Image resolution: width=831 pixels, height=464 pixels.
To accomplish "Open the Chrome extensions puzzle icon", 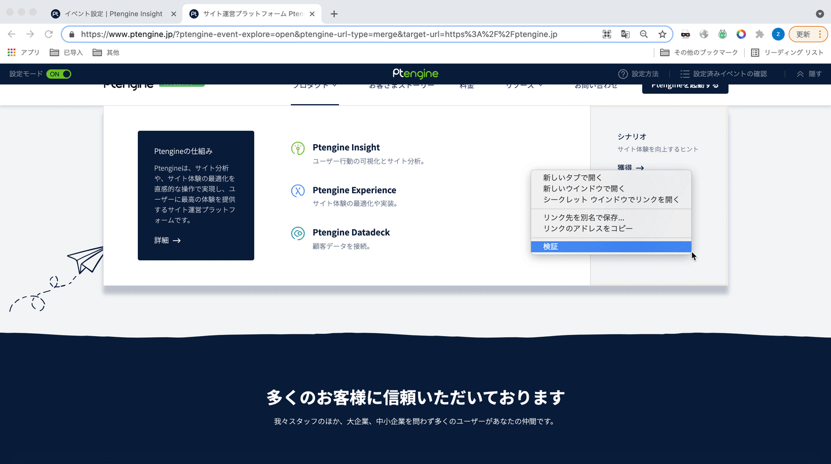I will click(x=760, y=34).
